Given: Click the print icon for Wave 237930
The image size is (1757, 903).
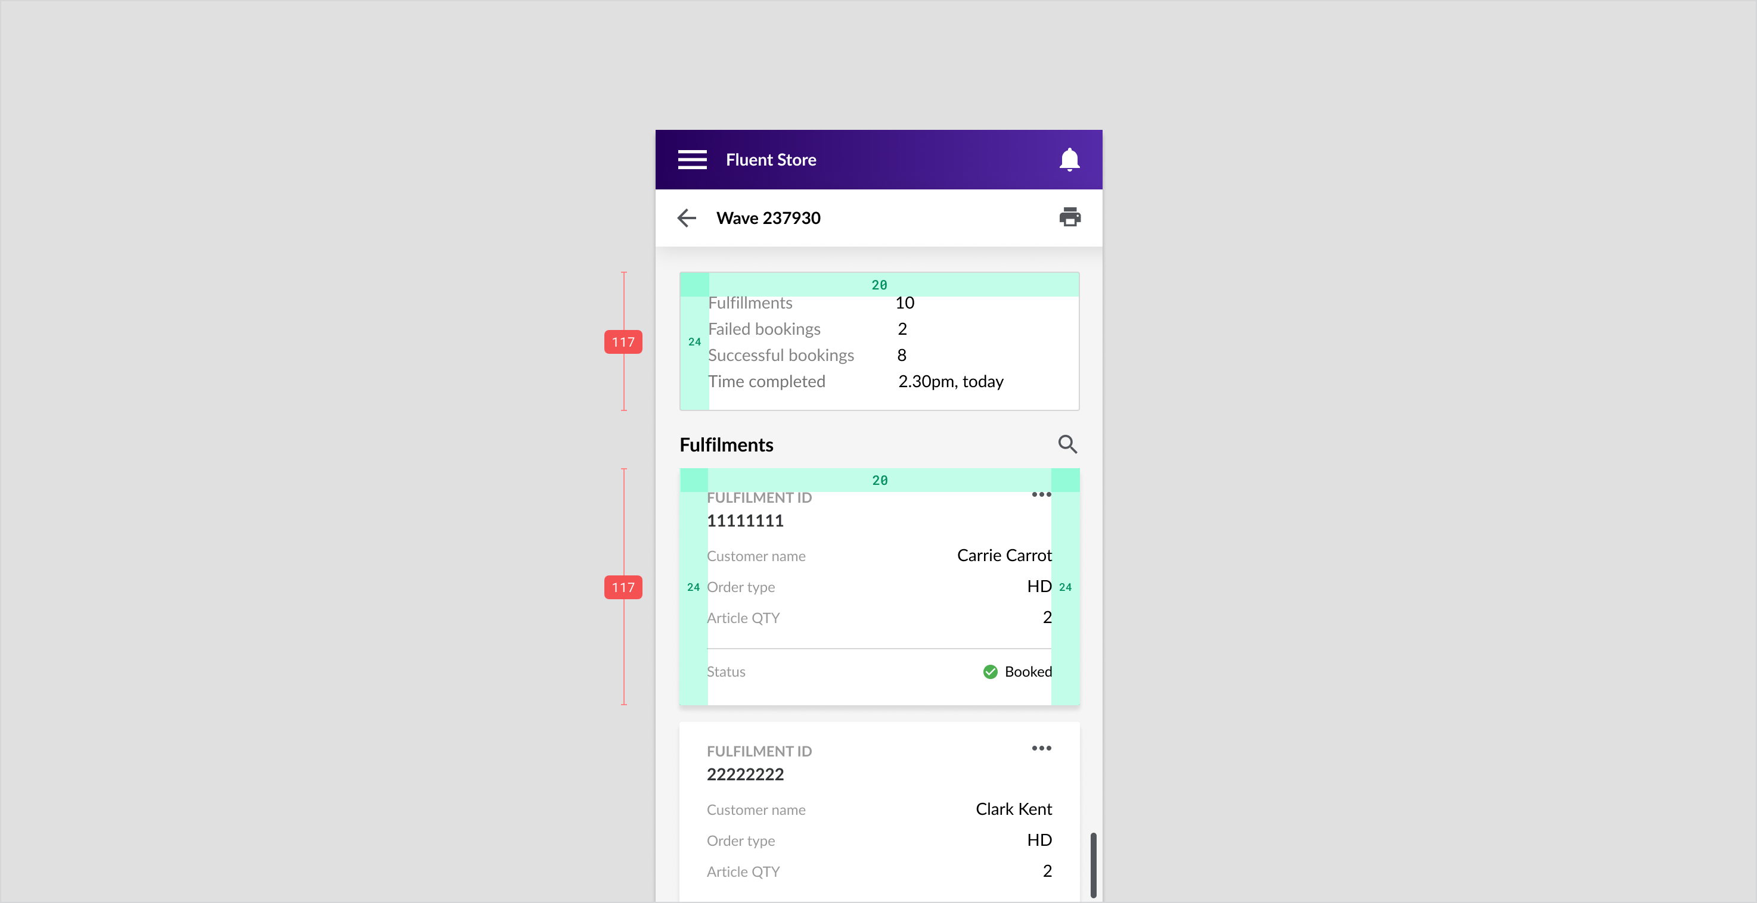Looking at the screenshot, I should 1069,217.
